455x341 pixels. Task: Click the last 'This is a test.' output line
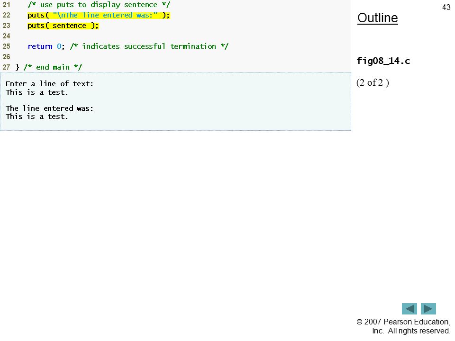[x=36, y=117]
